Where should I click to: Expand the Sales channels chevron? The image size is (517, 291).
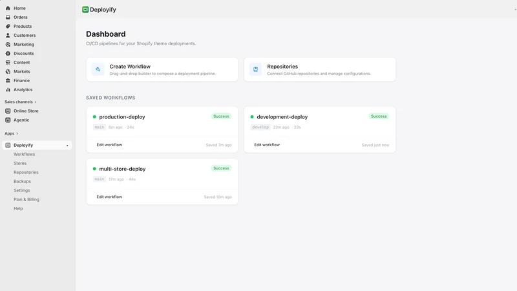coord(36,102)
